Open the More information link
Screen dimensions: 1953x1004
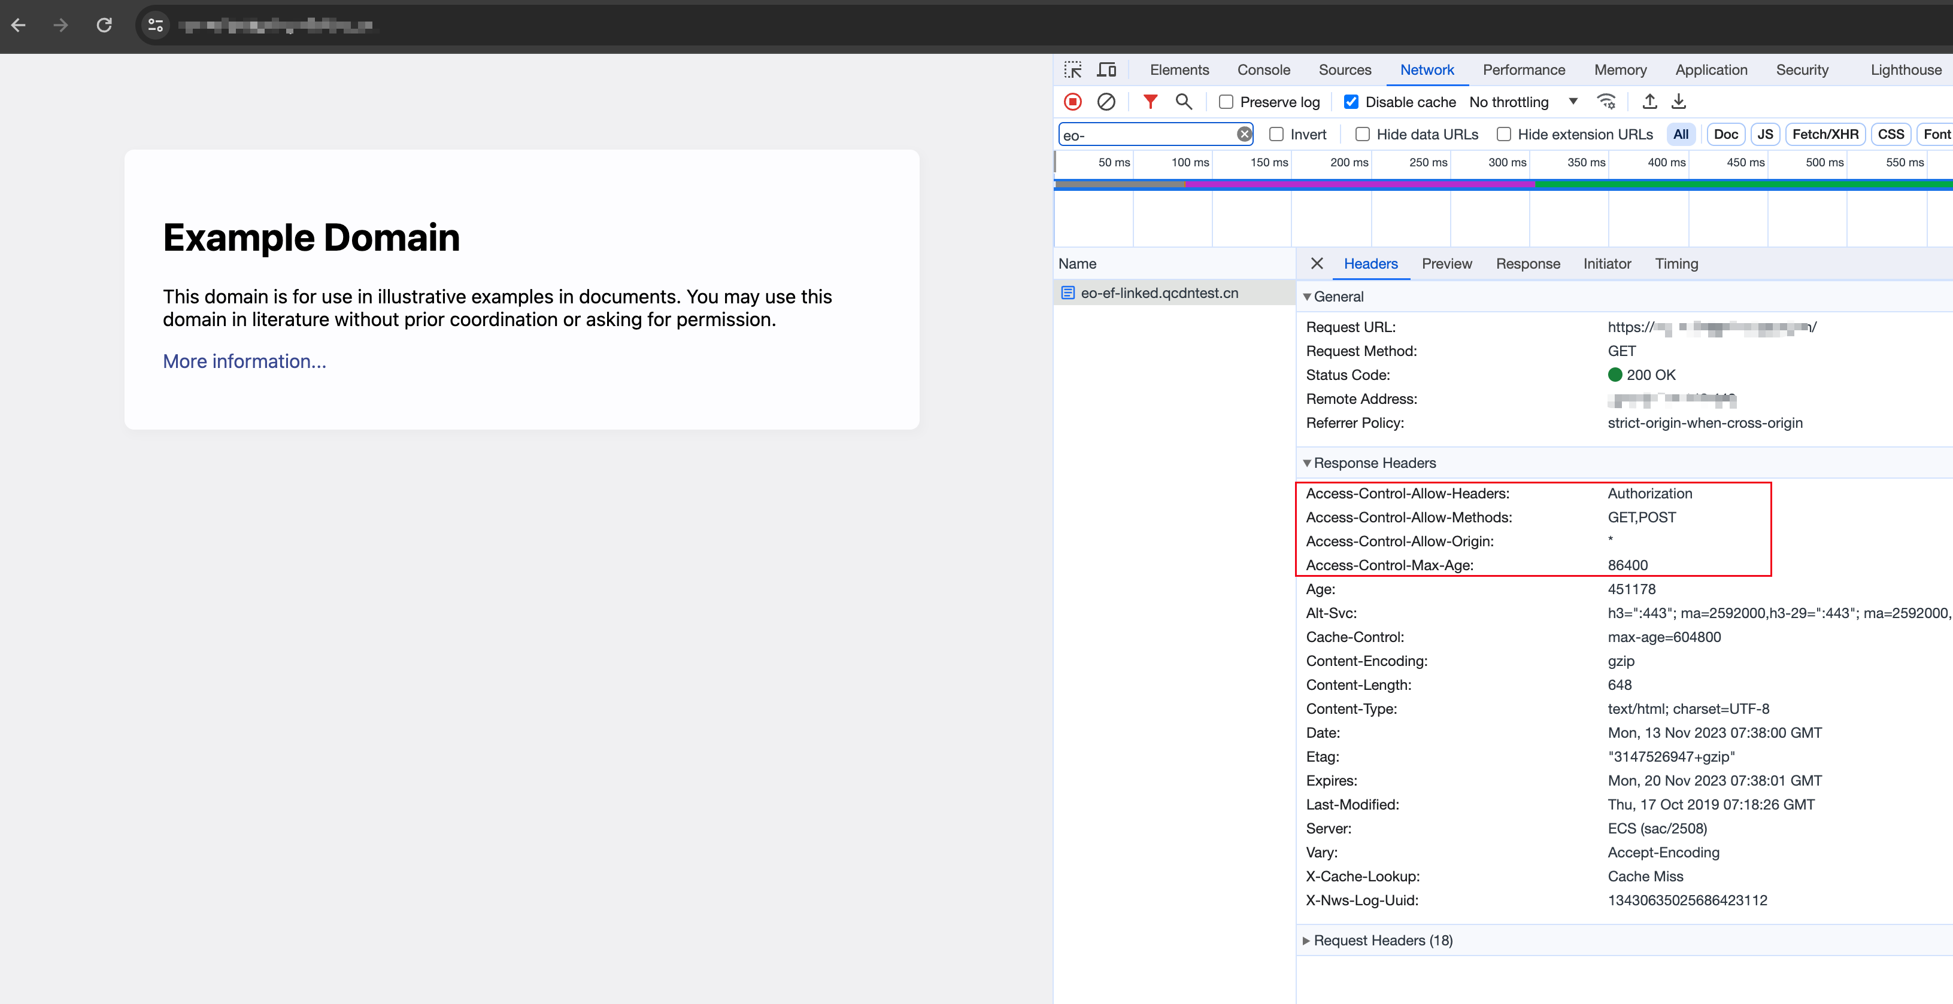pos(244,361)
